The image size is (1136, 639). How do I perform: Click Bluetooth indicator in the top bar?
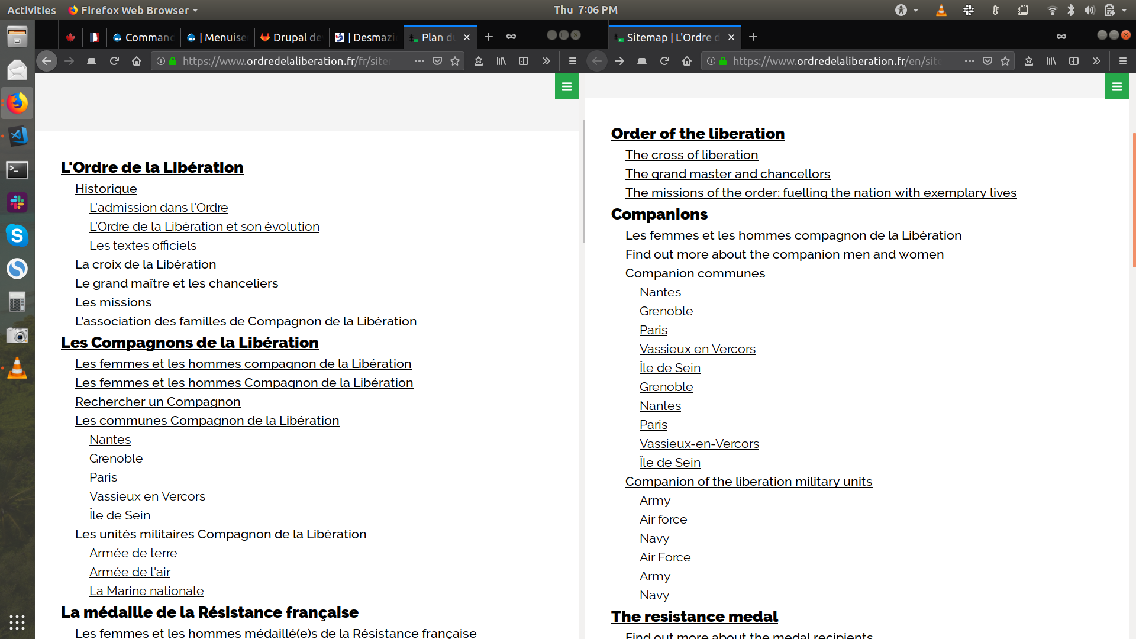1071,10
